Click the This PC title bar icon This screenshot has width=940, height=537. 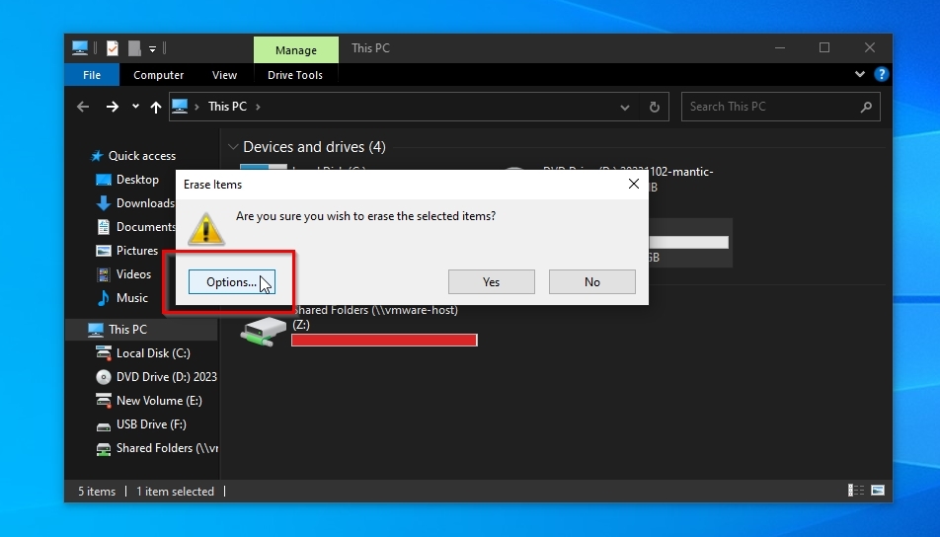coord(80,48)
